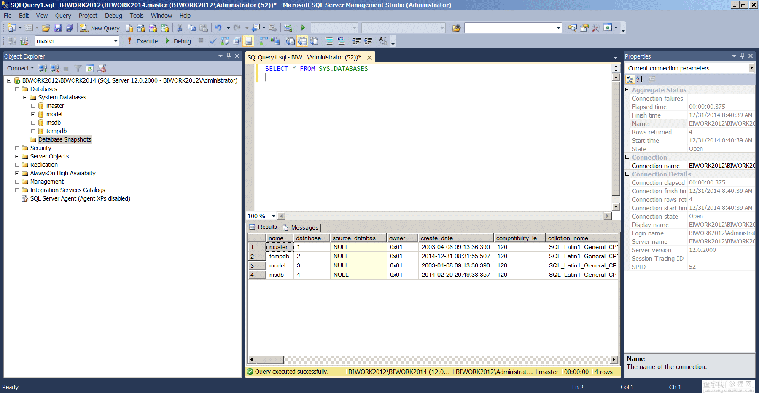Expand the Management folder
This screenshot has height=393, width=759.
tap(17, 182)
